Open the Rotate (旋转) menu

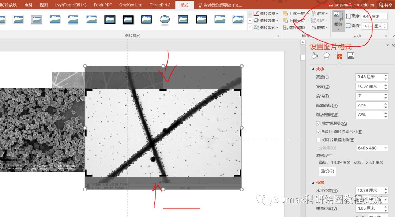point(319,27)
